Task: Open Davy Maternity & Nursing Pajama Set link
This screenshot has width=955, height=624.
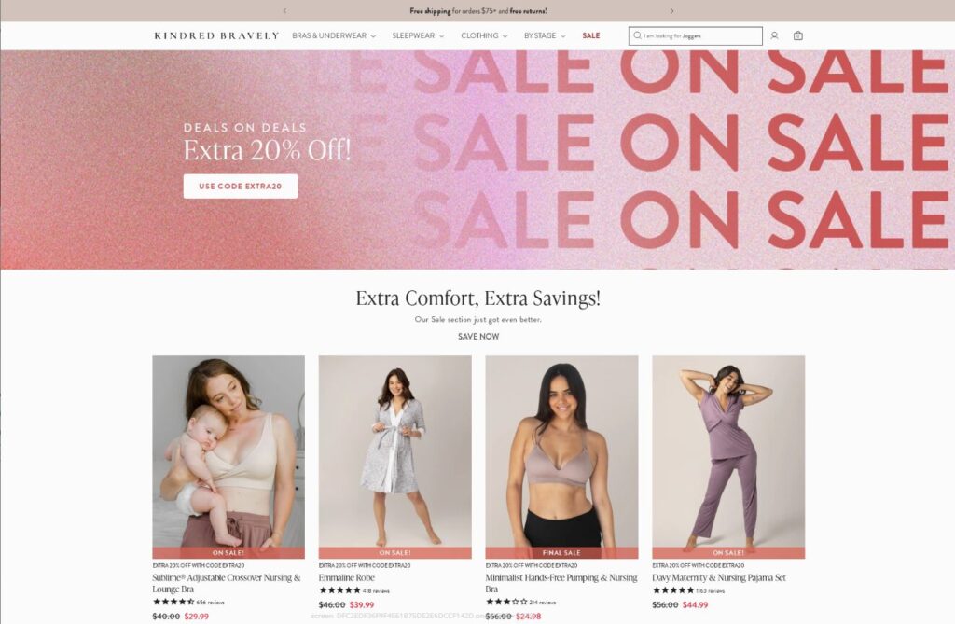Action: (x=719, y=577)
